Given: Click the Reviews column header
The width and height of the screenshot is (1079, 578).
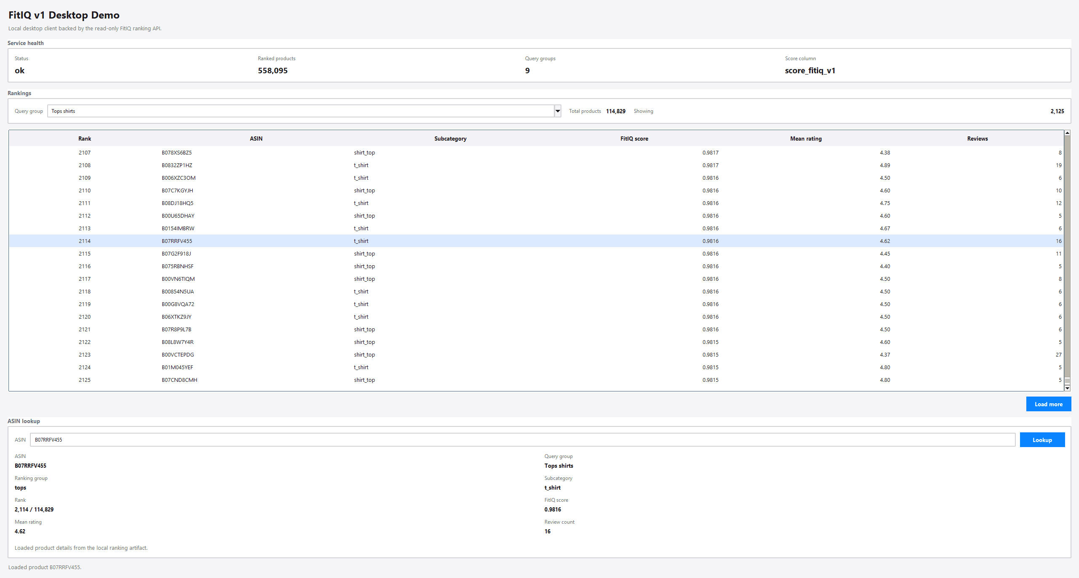Looking at the screenshot, I should pyautogui.click(x=977, y=139).
